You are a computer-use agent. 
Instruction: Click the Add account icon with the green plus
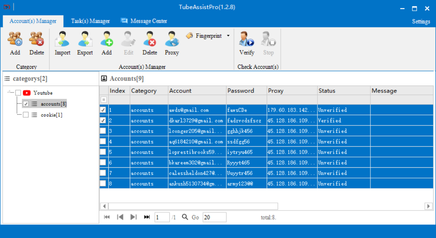pos(106,39)
